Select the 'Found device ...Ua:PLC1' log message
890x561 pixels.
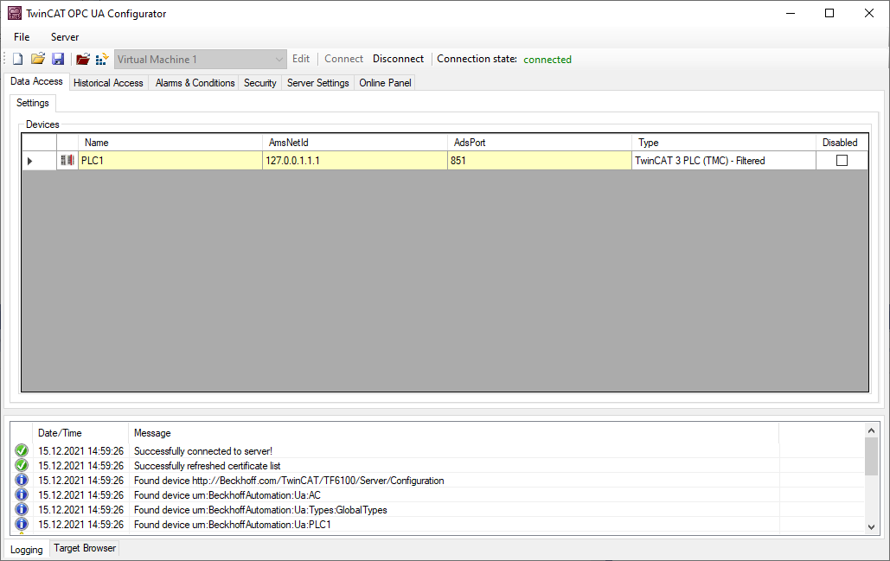pyautogui.click(x=232, y=525)
